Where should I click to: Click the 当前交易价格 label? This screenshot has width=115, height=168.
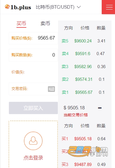coord(76,115)
